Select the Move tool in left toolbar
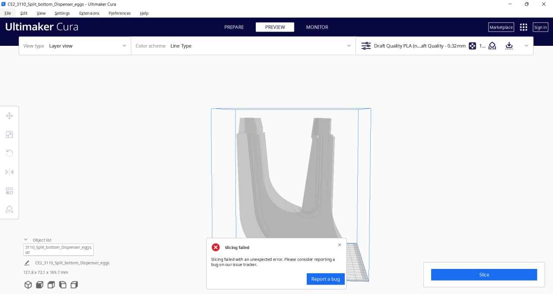This screenshot has height=294, width=553. (x=9, y=116)
